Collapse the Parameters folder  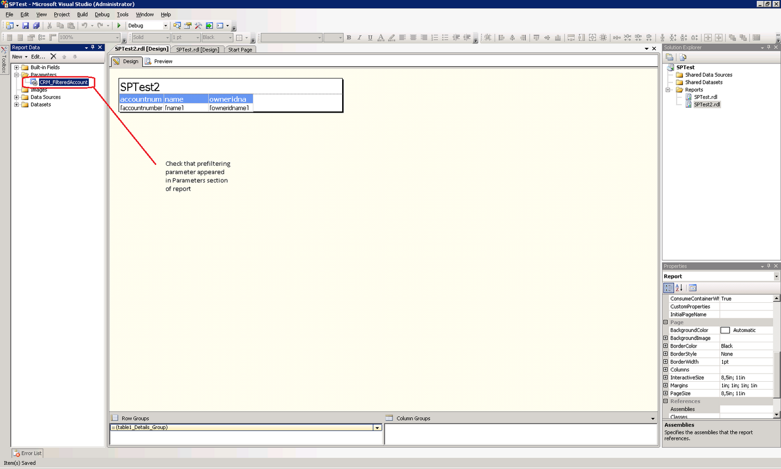[x=17, y=75]
